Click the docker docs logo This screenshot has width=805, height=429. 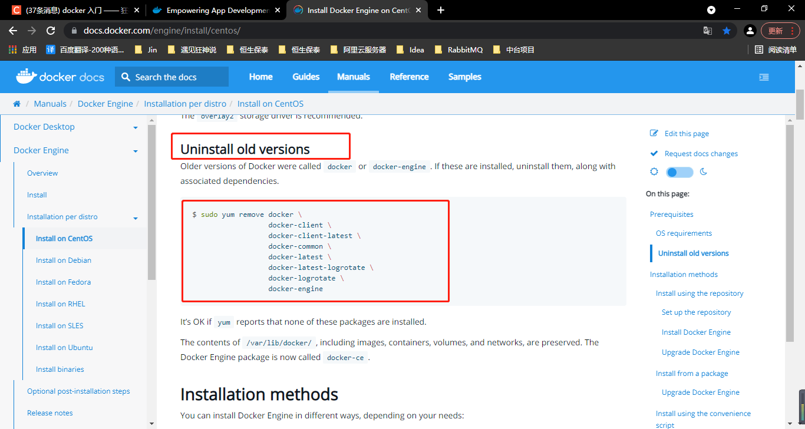pos(60,77)
